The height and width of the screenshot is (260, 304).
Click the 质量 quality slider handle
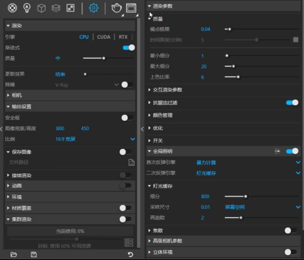103,58
